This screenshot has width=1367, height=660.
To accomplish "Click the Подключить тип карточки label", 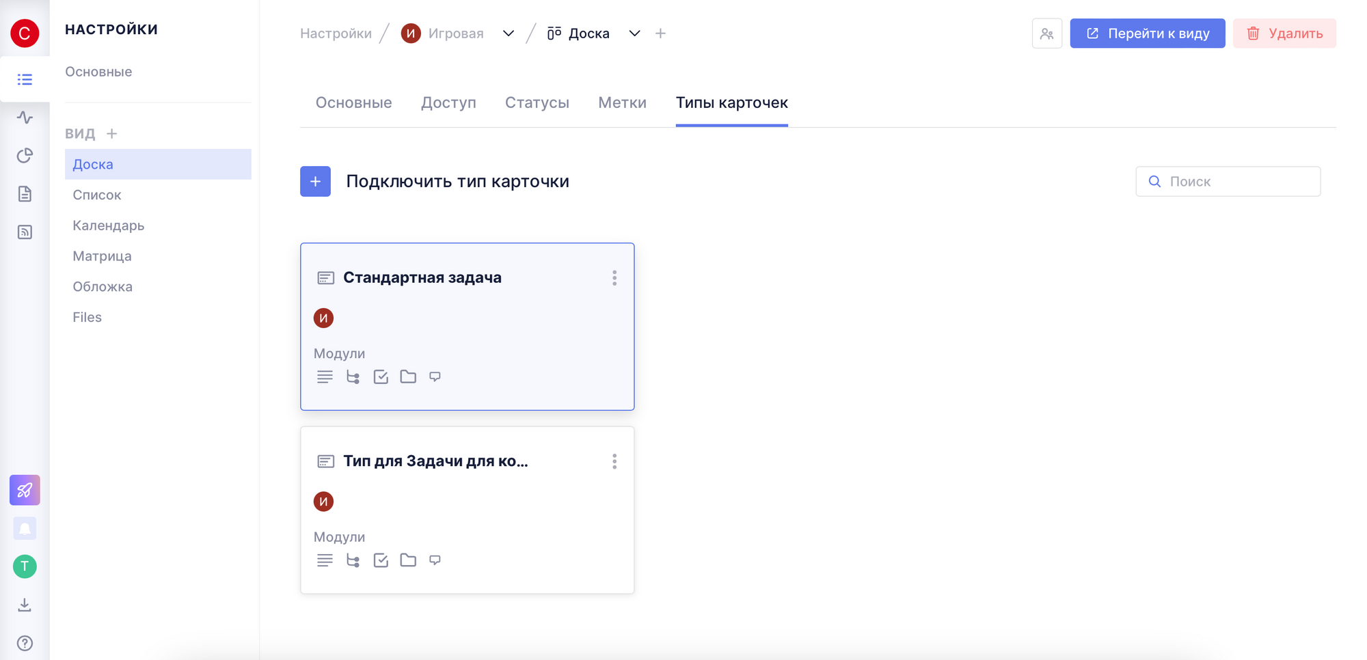I will pyautogui.click(x=457, y=181).
